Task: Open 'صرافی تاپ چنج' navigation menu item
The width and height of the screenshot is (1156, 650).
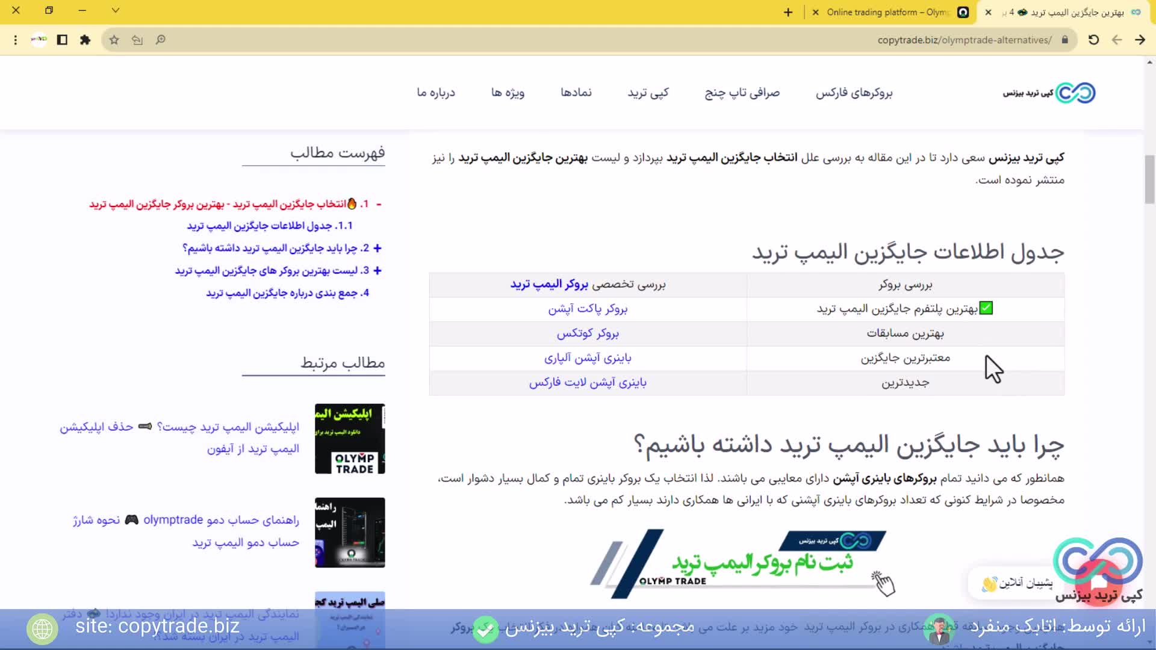Action: coord(742,93)
